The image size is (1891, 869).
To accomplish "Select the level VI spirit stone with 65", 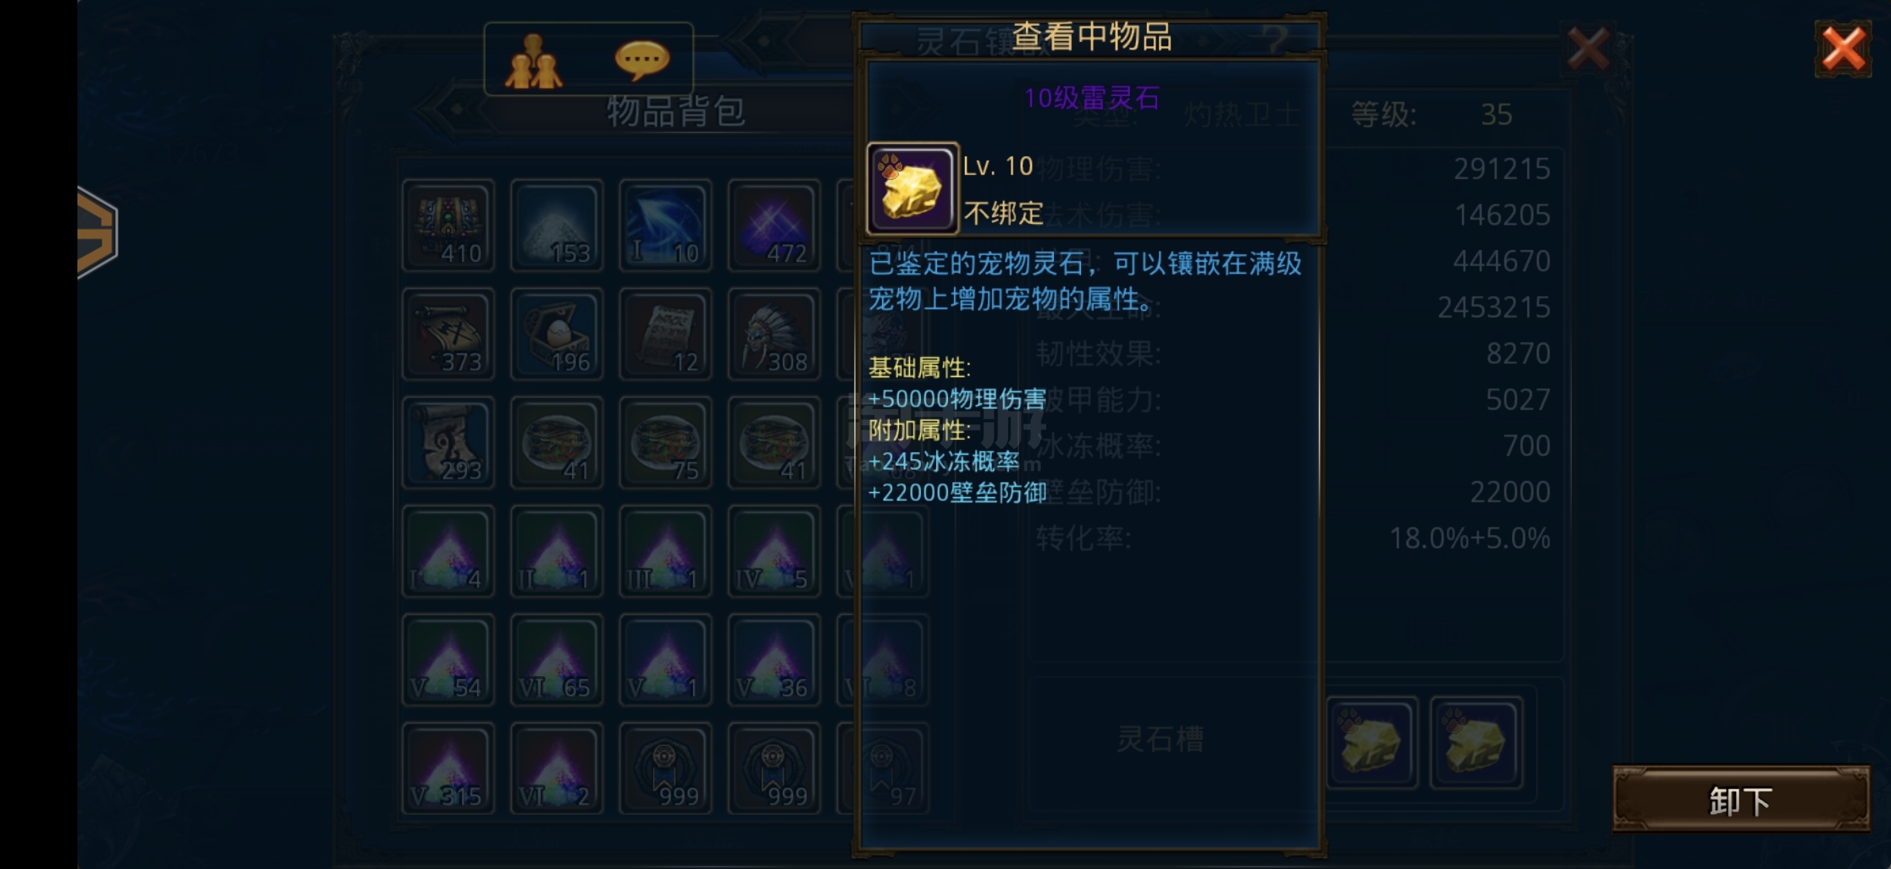I will pos(557,659).
